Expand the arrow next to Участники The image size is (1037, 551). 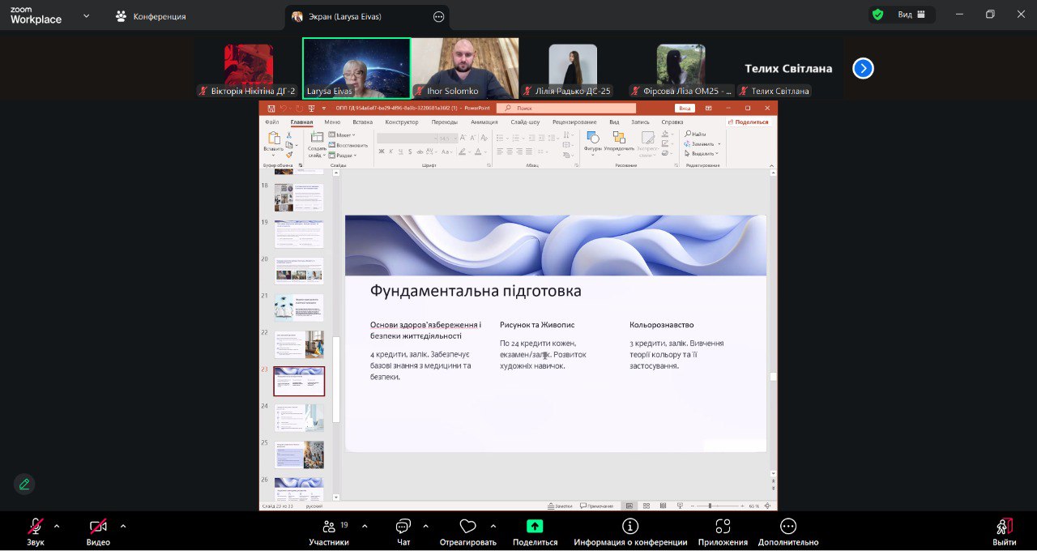365,526
